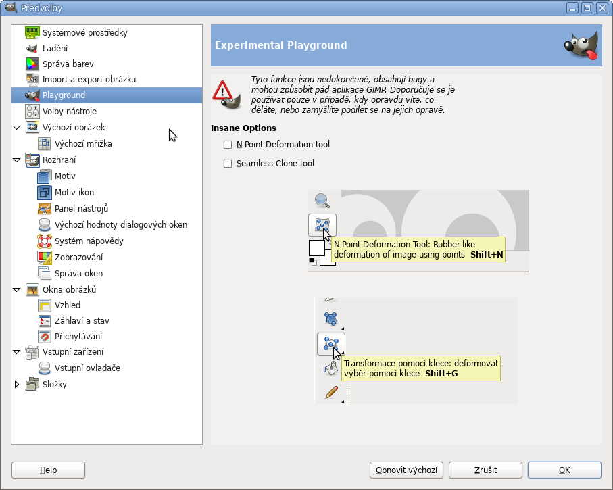
Task: Open the Správa barev settings label
Action: pos(68,64)
